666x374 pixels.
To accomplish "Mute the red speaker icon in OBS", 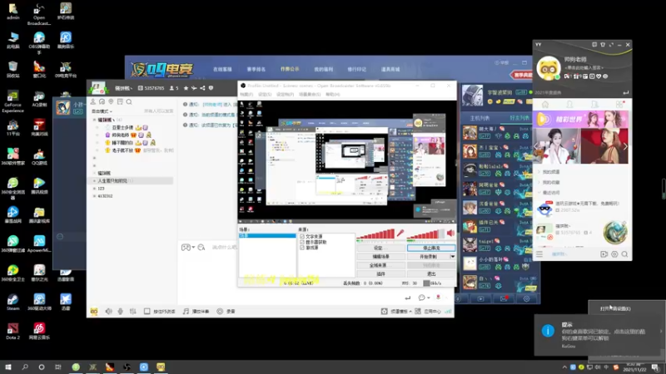I will pyautogui.click(x=450, y=233).
